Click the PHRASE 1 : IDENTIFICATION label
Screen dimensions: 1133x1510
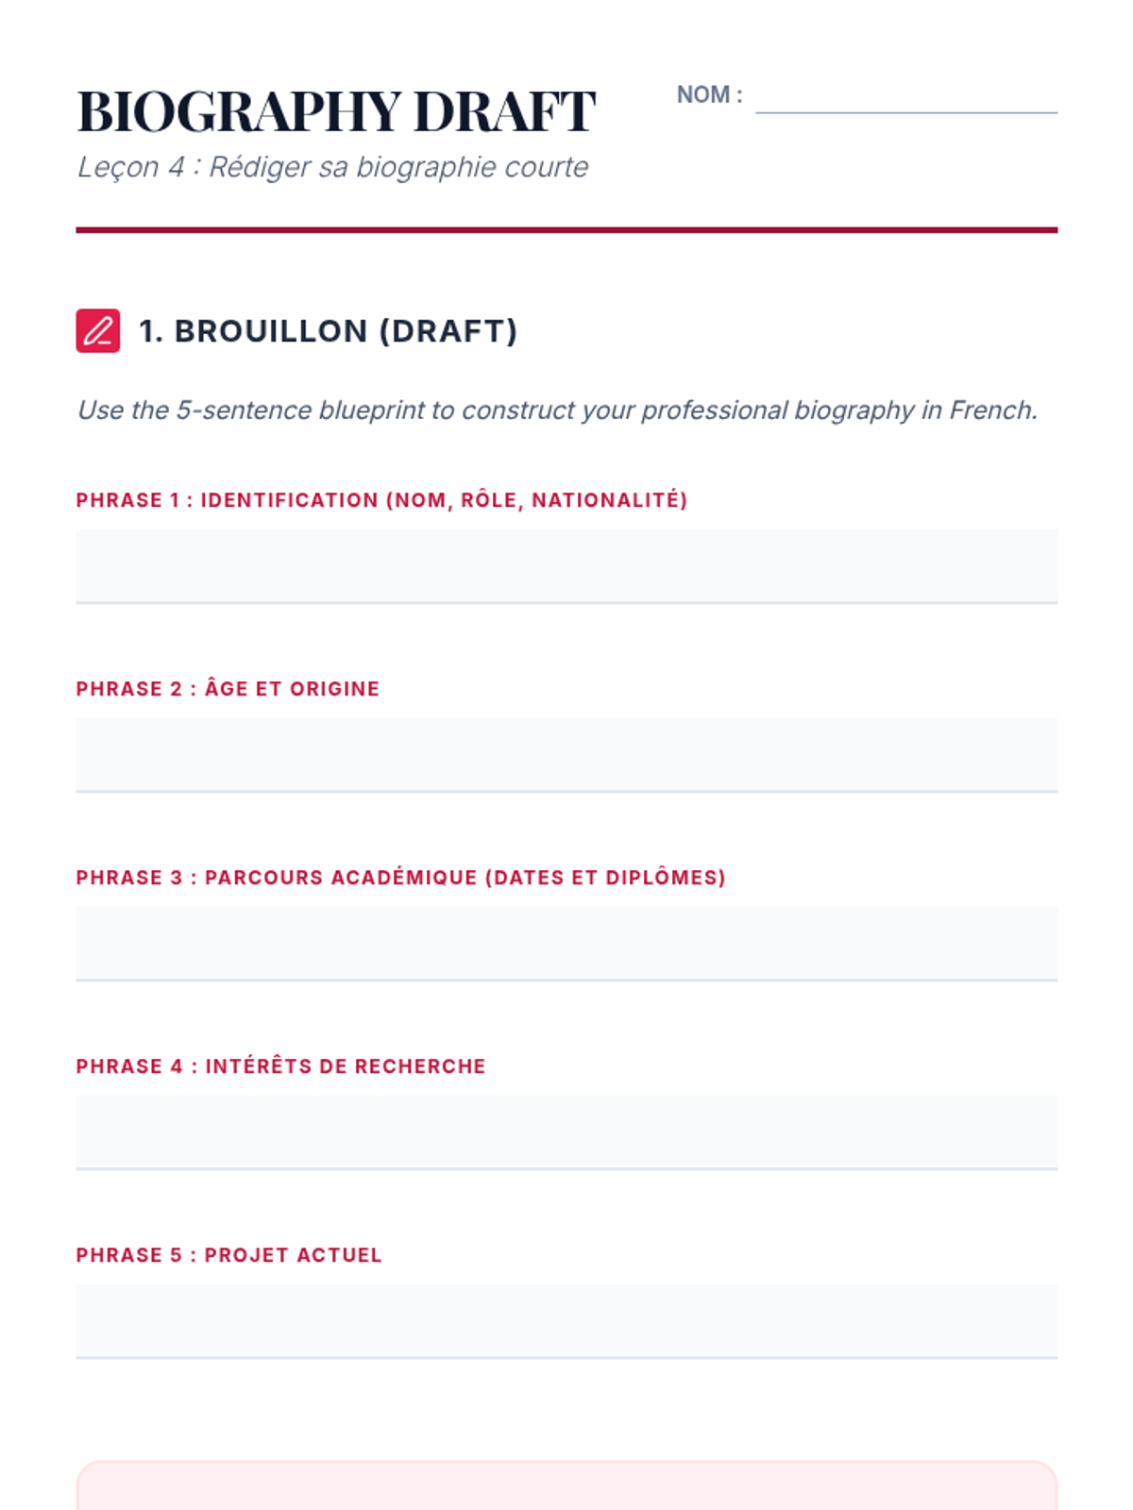click(381, 500)
